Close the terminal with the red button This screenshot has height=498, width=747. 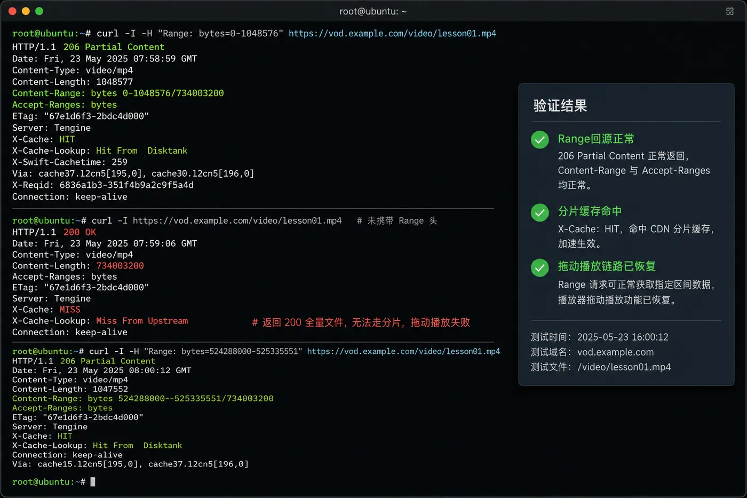point(12,11)
